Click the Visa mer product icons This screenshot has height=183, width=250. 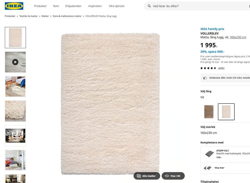click(208, 168)
